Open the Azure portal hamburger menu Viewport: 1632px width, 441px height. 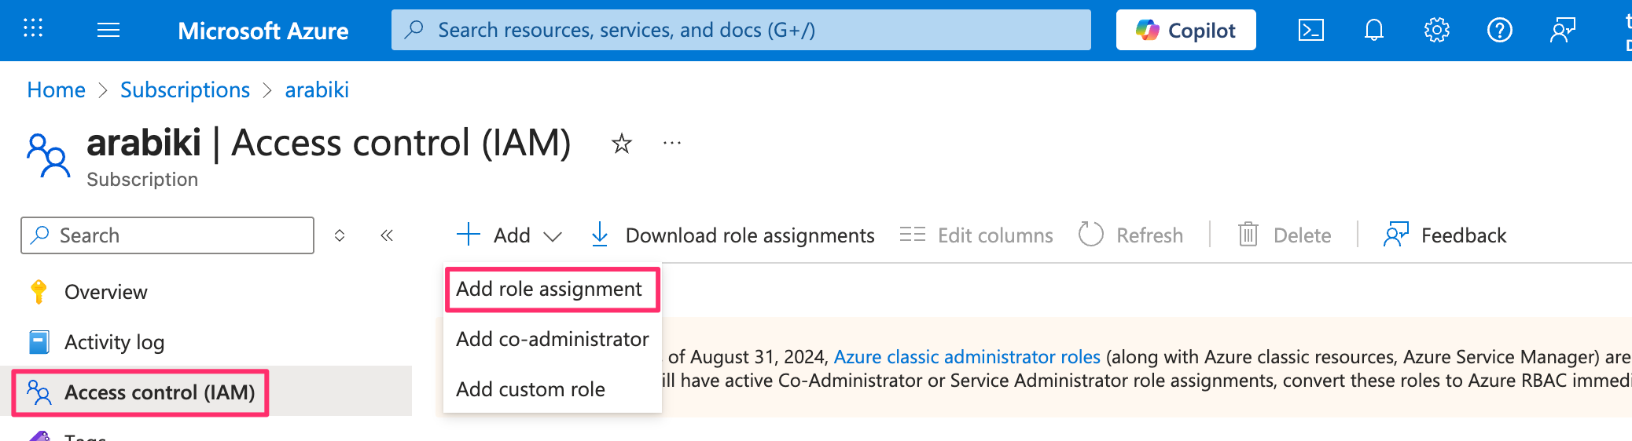coord(108,30)
